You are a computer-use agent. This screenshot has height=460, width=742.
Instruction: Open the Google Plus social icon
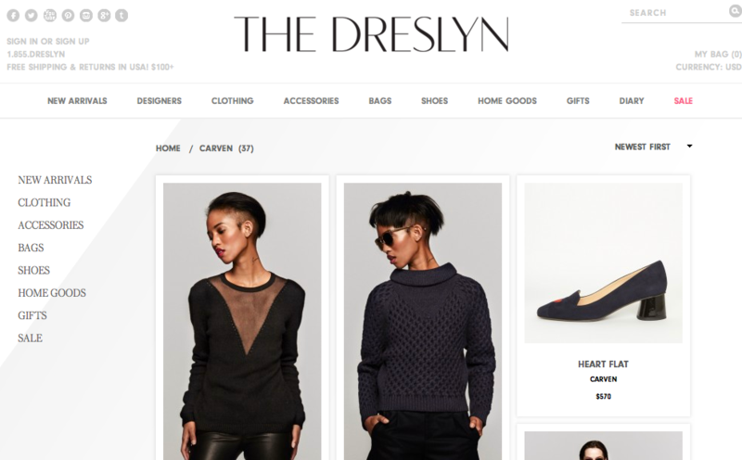pos(104,16)
